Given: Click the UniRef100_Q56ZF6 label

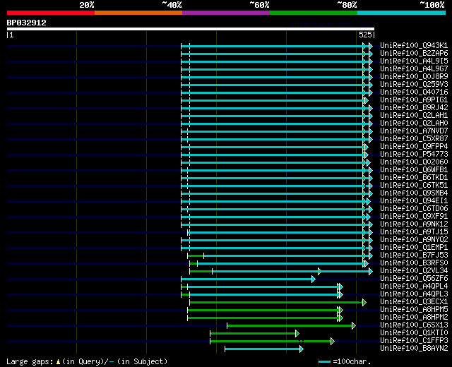Looking at the screenshot, I should (x=414, y=279).
